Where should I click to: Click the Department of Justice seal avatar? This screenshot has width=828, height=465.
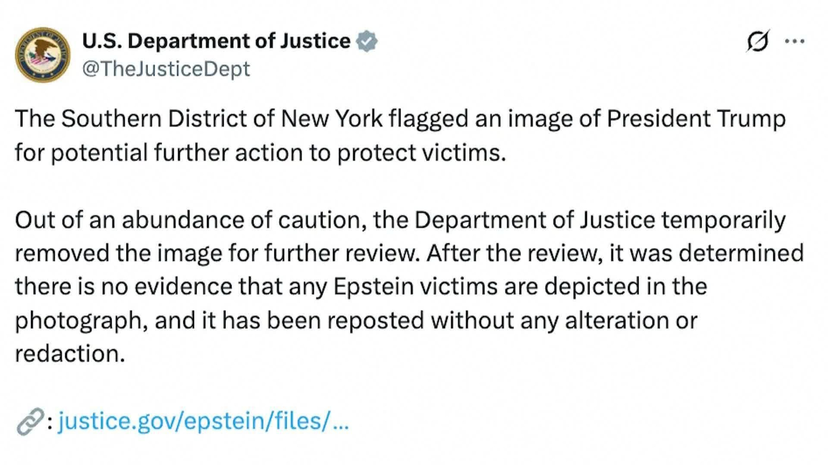click(x=42, y=55)
